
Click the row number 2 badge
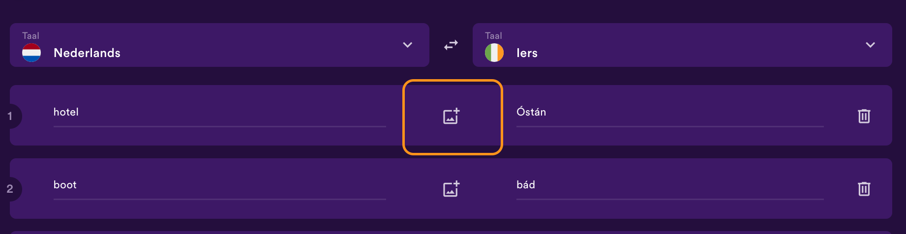coord(10,189)
